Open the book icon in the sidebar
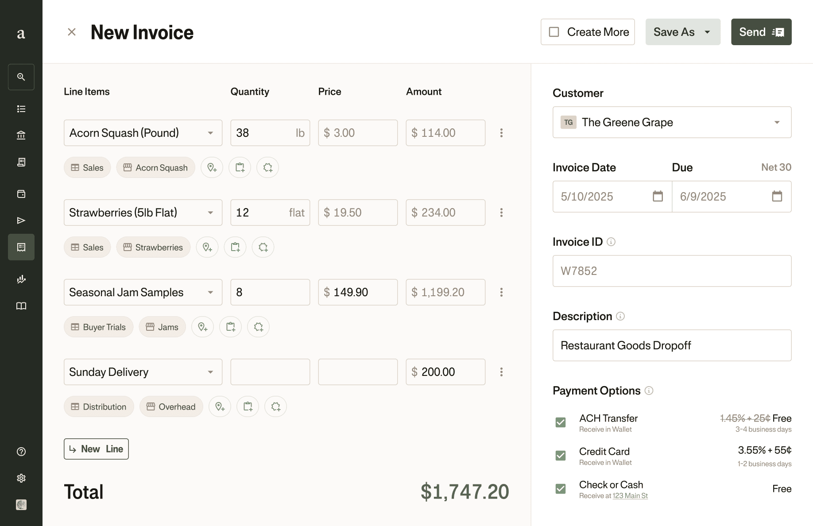Image resolution: width=813 pixels, height=526 pixels. click(x=21, y=306)
